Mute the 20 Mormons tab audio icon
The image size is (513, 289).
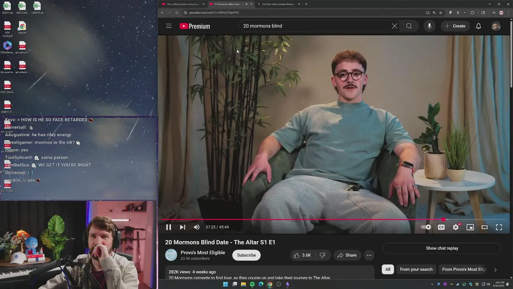click(246, 4)
